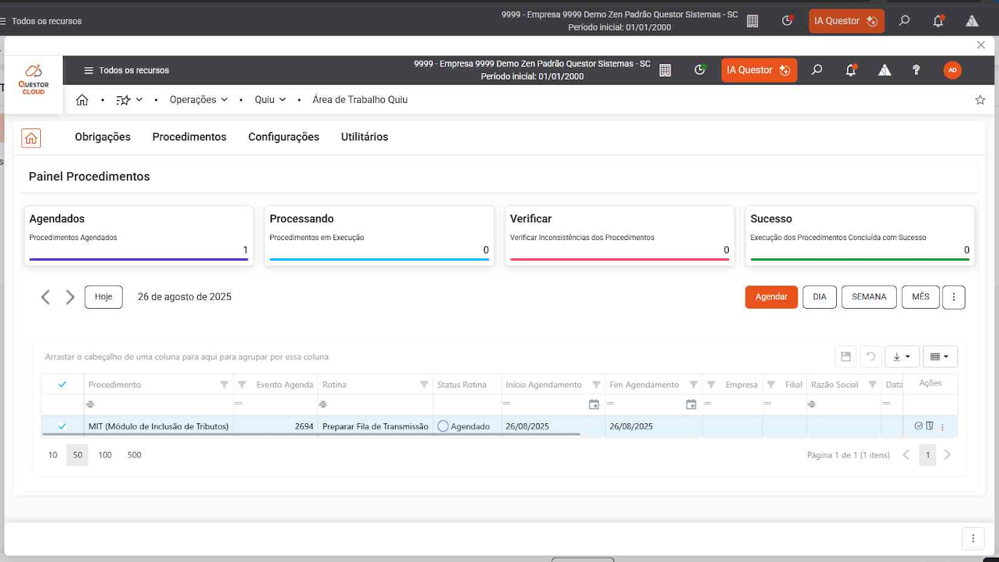Mark page as favorite with star icon
Image resolution: width=999 pixels, height=562 pixels.
tap(980, 100)
